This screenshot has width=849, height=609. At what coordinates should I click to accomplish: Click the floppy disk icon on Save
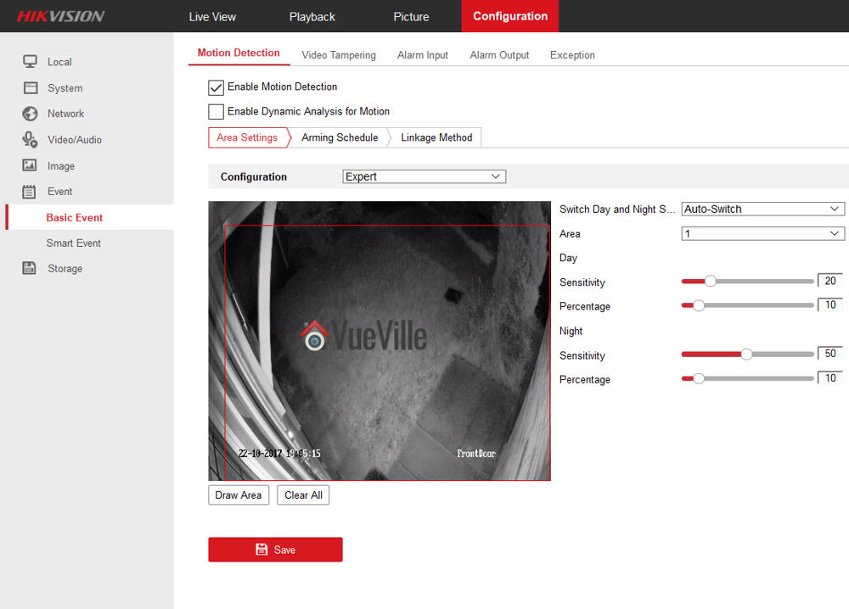coord(261,550)
